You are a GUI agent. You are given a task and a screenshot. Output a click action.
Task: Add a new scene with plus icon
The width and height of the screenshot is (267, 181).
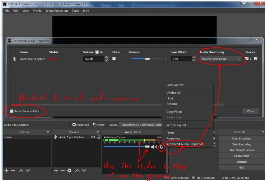click(6, 171)
